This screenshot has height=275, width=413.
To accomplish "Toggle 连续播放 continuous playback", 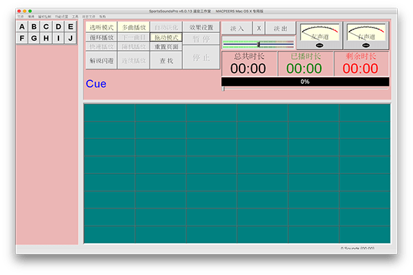I will (134, 60).
